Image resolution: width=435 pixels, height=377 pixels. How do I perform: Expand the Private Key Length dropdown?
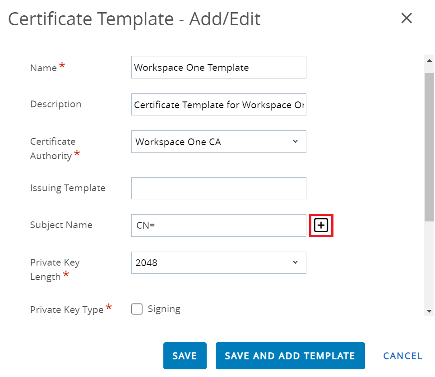pos(218,262)
